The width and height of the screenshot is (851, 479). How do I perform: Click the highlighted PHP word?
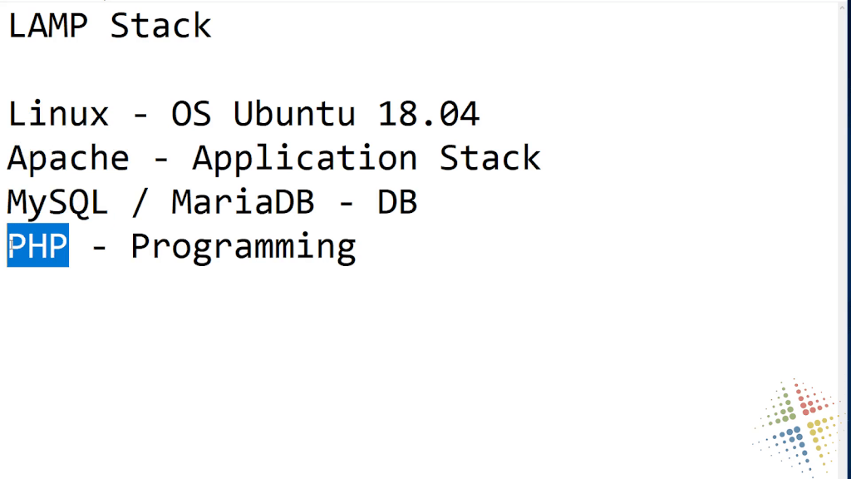click(x=38, y=245)
